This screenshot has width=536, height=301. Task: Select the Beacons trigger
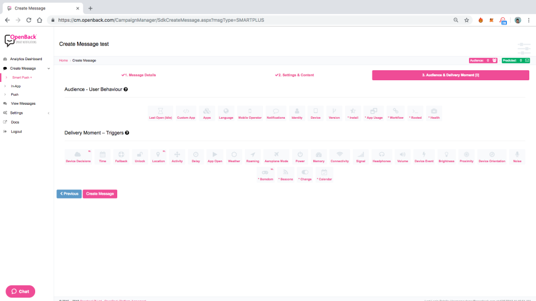(286, 174)
